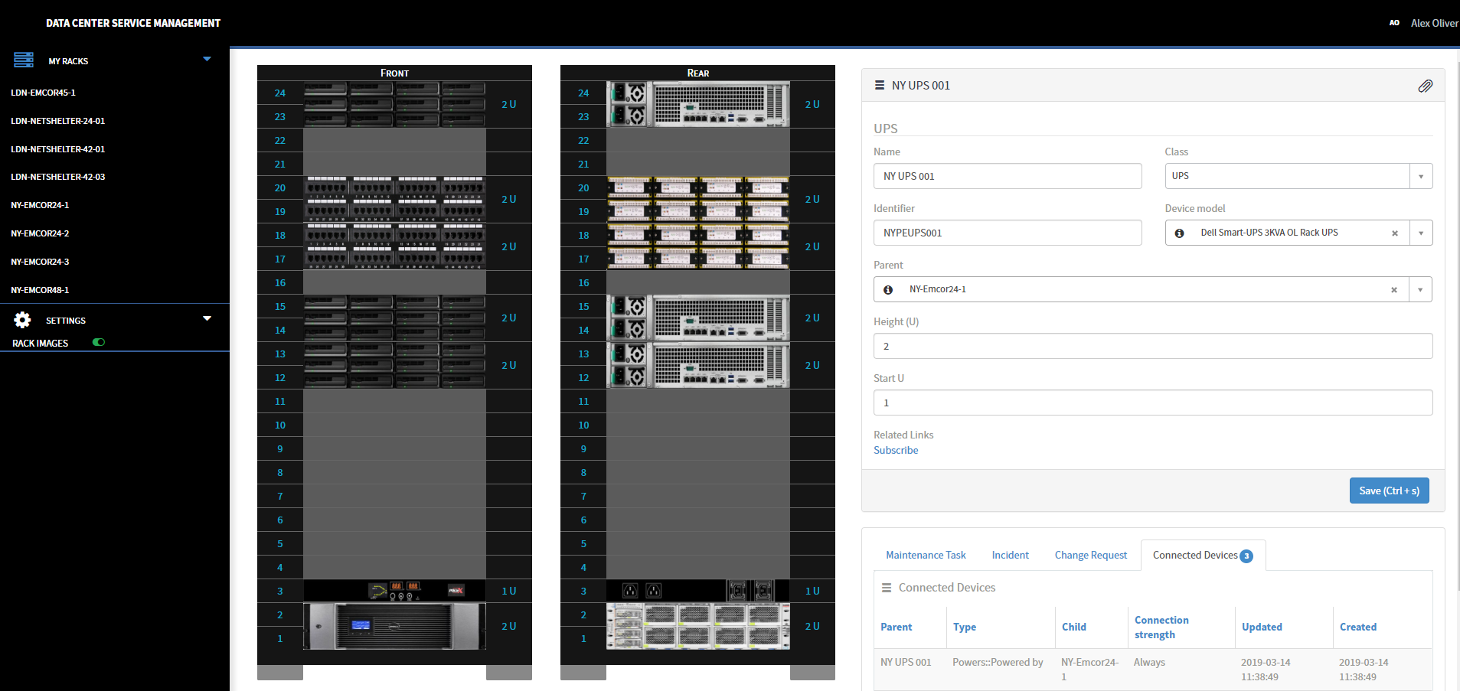
Task: Edit the Start U field
Action: point(1152,403)
